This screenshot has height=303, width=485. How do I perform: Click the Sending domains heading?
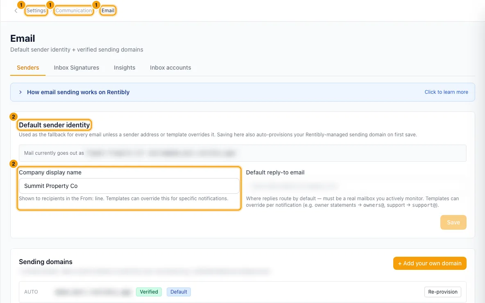[46, 262]
